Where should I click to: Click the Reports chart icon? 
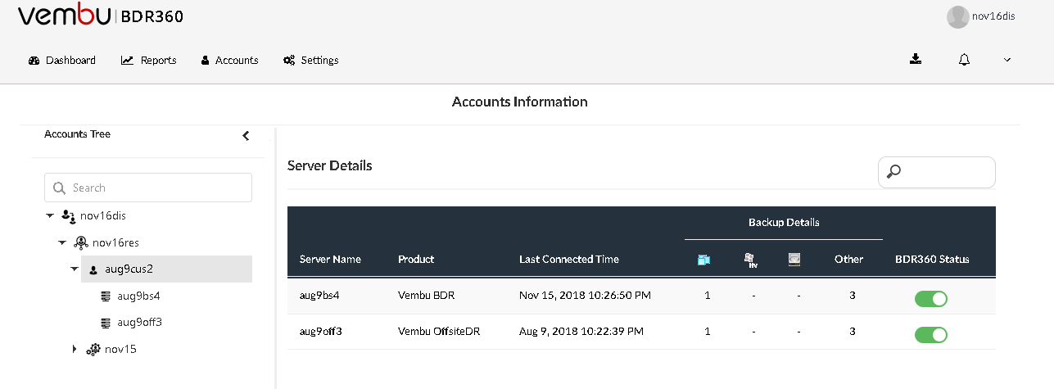128,61
